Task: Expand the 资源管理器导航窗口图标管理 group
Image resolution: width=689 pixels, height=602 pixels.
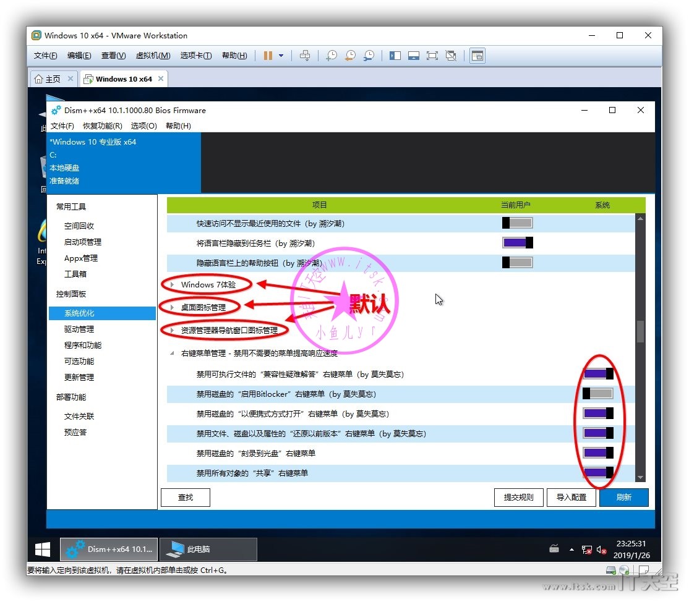Action: click(172, 330)
